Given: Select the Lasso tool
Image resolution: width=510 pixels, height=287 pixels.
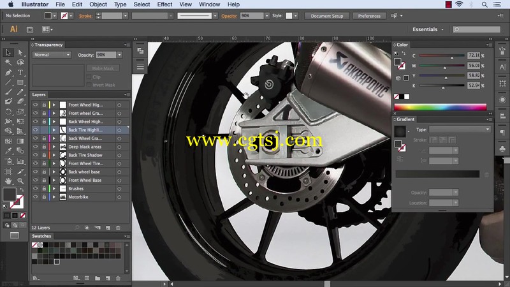Looking at the screenshot, I should coord(20,62).
